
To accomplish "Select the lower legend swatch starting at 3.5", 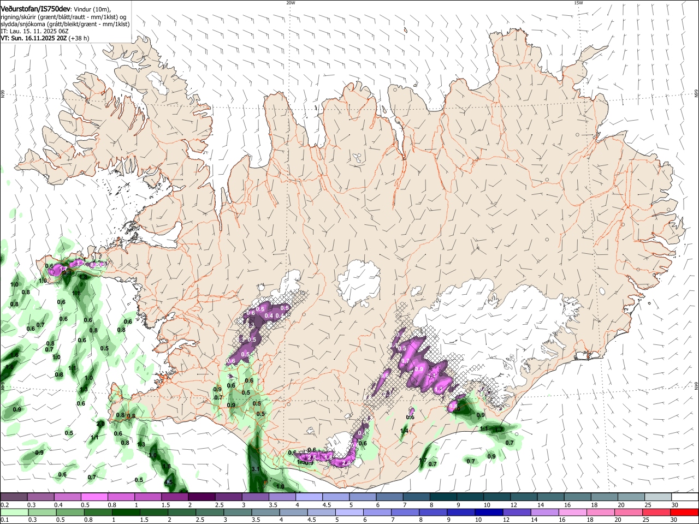I will pyautogui.click(x=265, y=512).
